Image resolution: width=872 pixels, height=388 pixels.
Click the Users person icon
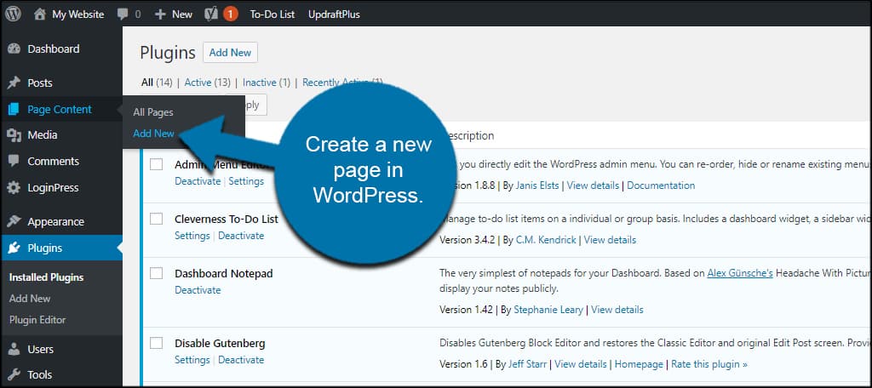click(14, 350)
